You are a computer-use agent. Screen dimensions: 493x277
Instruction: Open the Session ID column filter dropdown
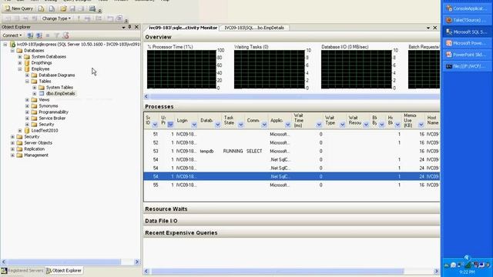click(155, 125)
